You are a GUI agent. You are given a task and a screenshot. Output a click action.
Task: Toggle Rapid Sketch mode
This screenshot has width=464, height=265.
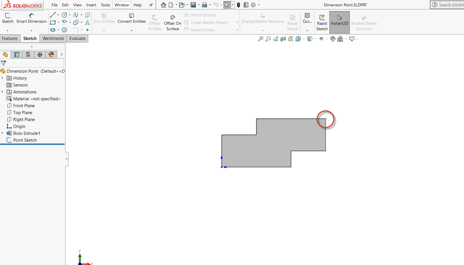(322, 22)
